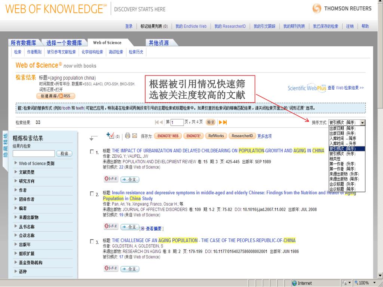Open 检索历史 sub-tab
Screen dimensions: 383x287
(x=136, y=52)
